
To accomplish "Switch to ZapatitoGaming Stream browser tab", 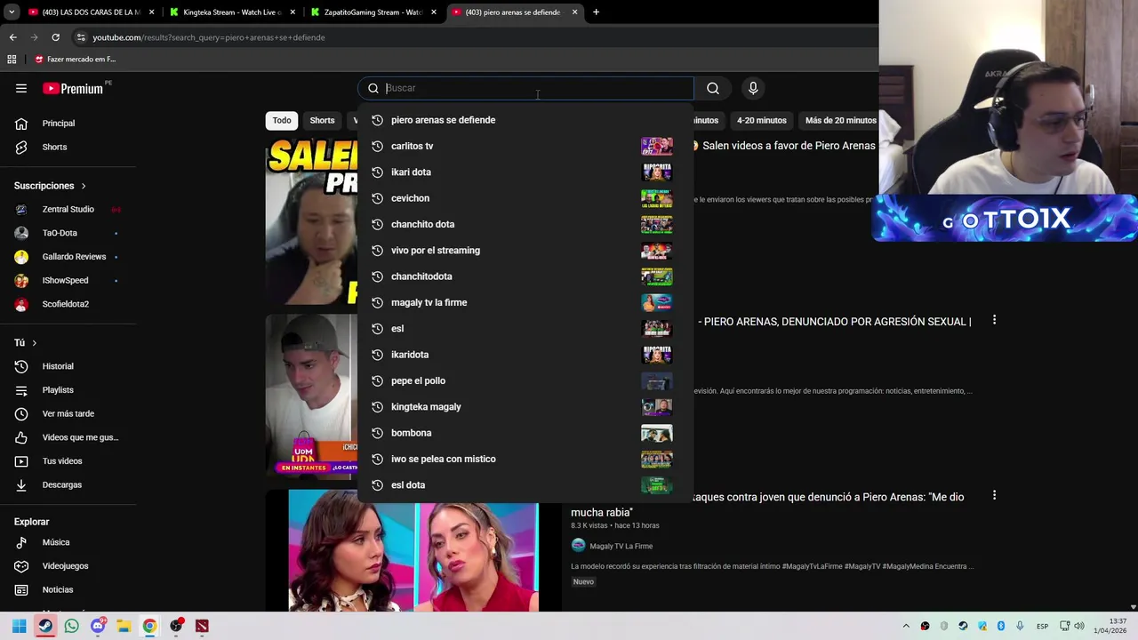I will (x=373, y=12).
